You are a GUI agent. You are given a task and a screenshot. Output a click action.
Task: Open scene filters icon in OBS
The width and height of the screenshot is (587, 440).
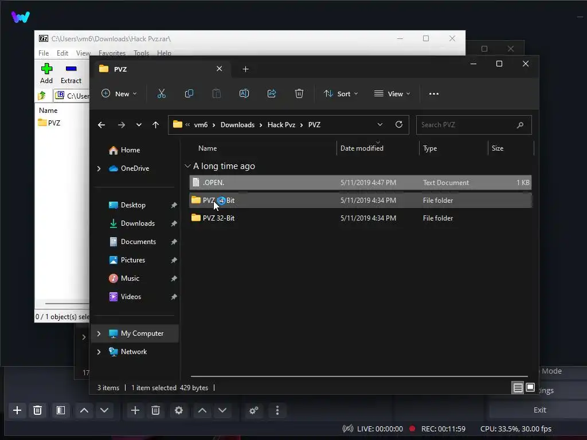[x=61, y=410]
